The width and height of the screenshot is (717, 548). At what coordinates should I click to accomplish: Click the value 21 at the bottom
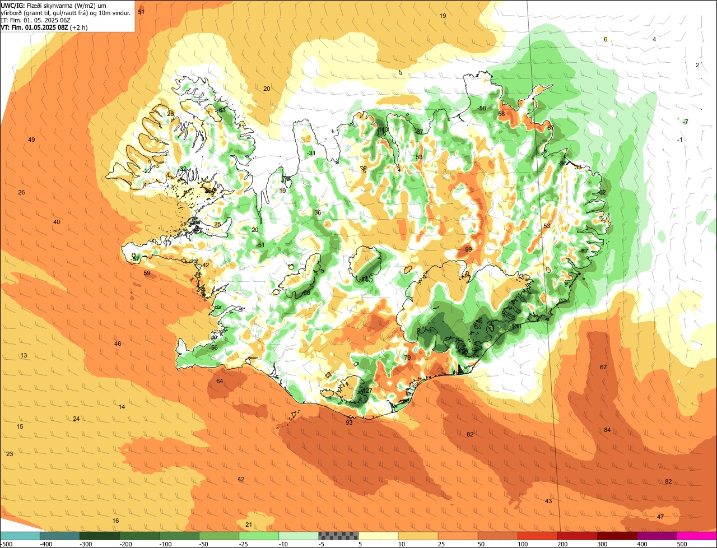click(249, 524)
